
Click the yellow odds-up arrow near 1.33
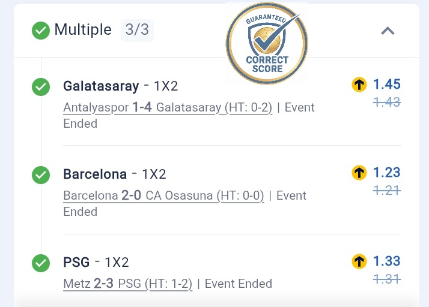pos(359,261)
